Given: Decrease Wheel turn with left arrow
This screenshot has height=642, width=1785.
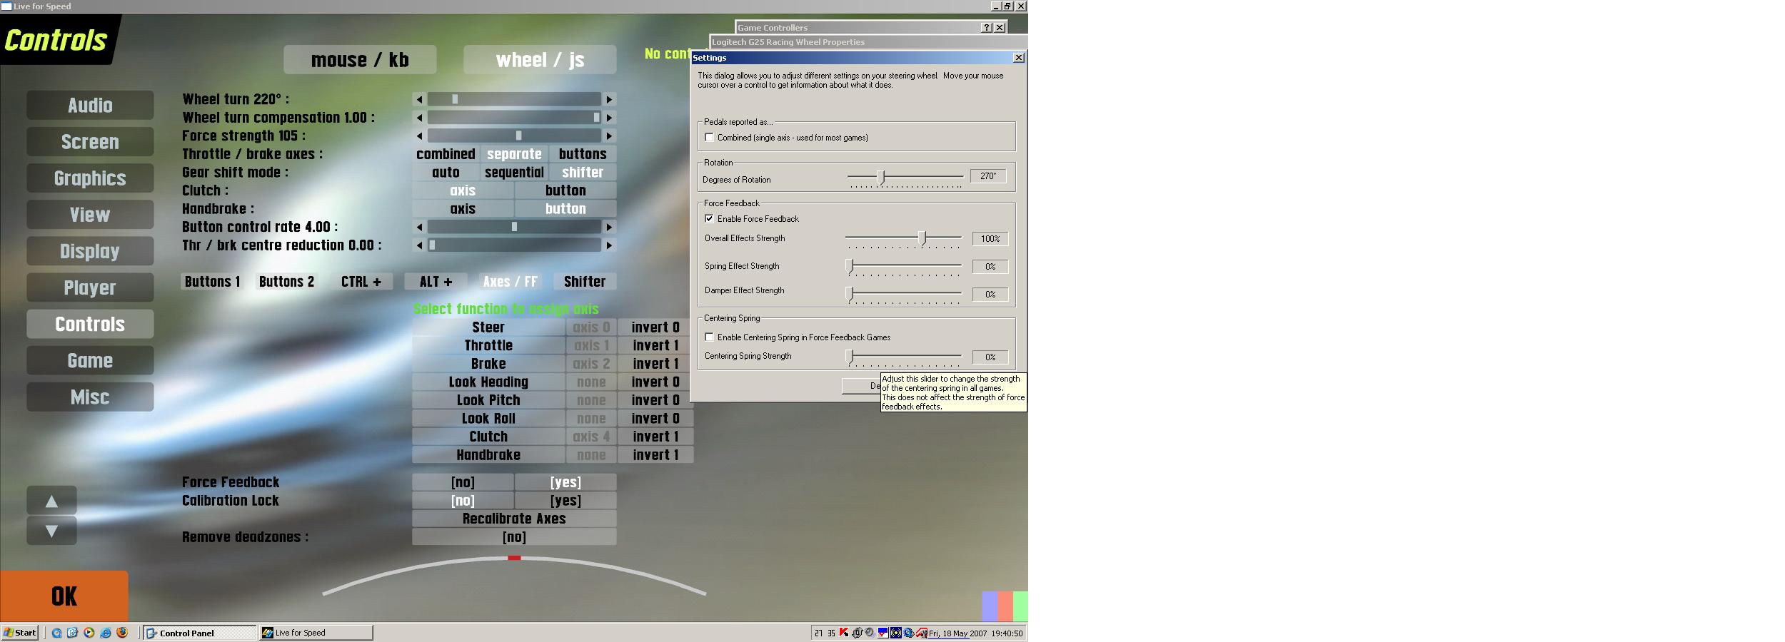Looking at the screenshot, I should pos(419,99).
